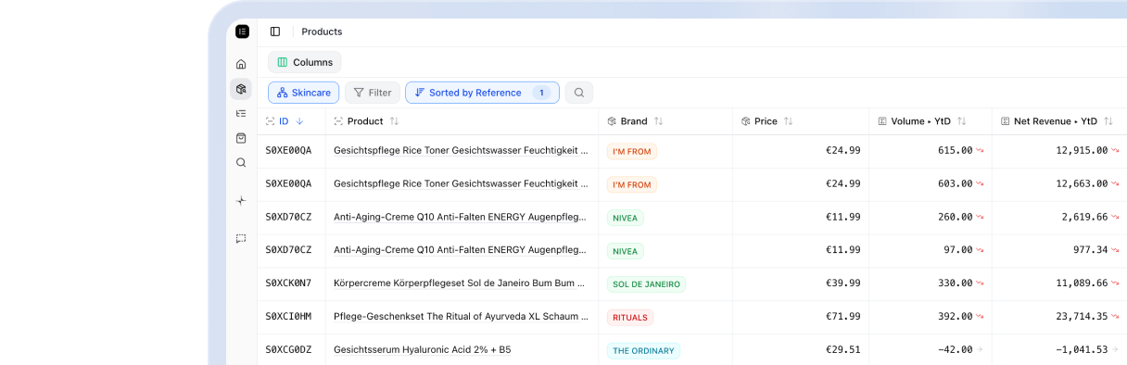
Task: Open Pflege-Geschenkset Ritual of Ayurveda product
Action: pos(461,317)
